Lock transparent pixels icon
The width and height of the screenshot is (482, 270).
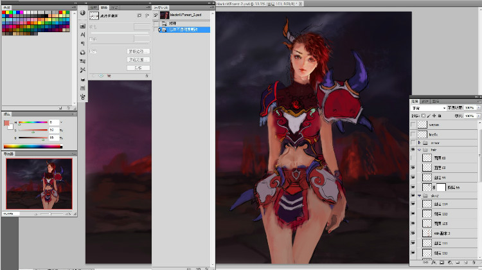point(424,116)
